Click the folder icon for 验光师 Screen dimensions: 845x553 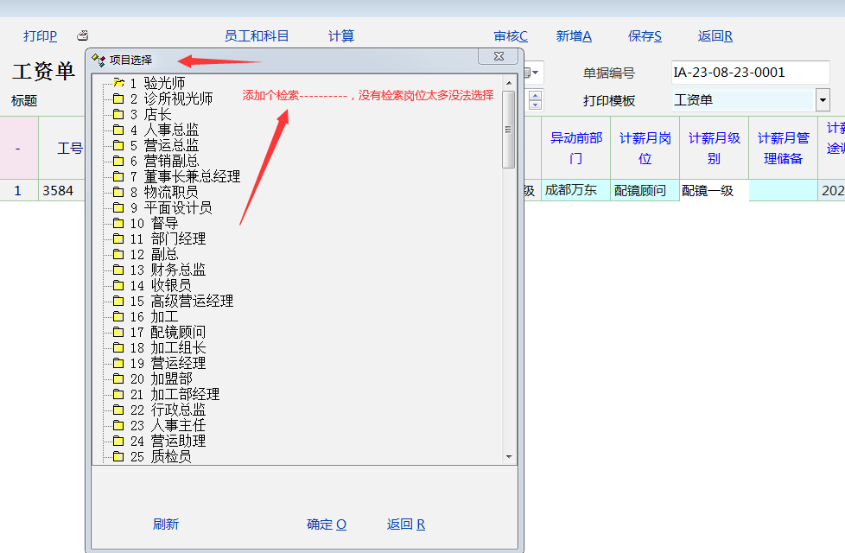coord(118,83)
